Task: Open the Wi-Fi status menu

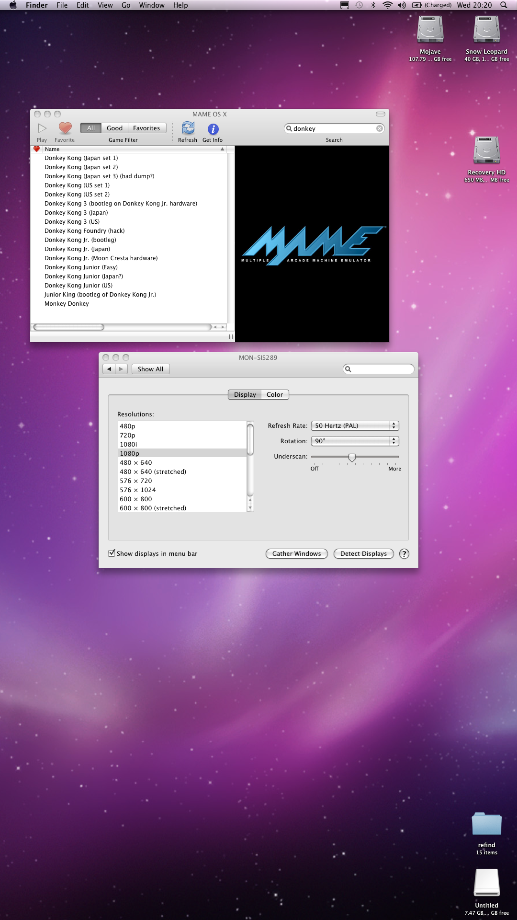Action: [387, 5]
